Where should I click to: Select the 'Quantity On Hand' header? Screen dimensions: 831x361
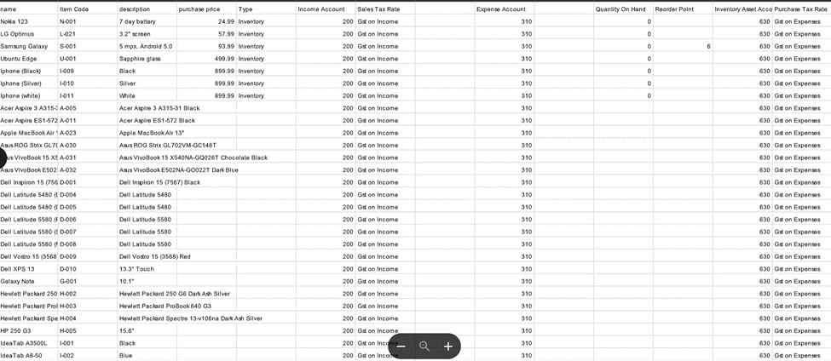(620, 9)
